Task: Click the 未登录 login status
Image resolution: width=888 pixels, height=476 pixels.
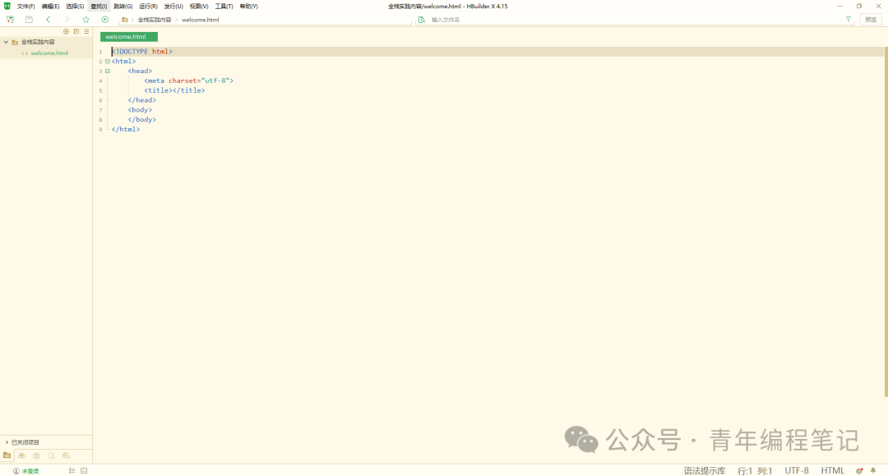Action: click(30, 471)
